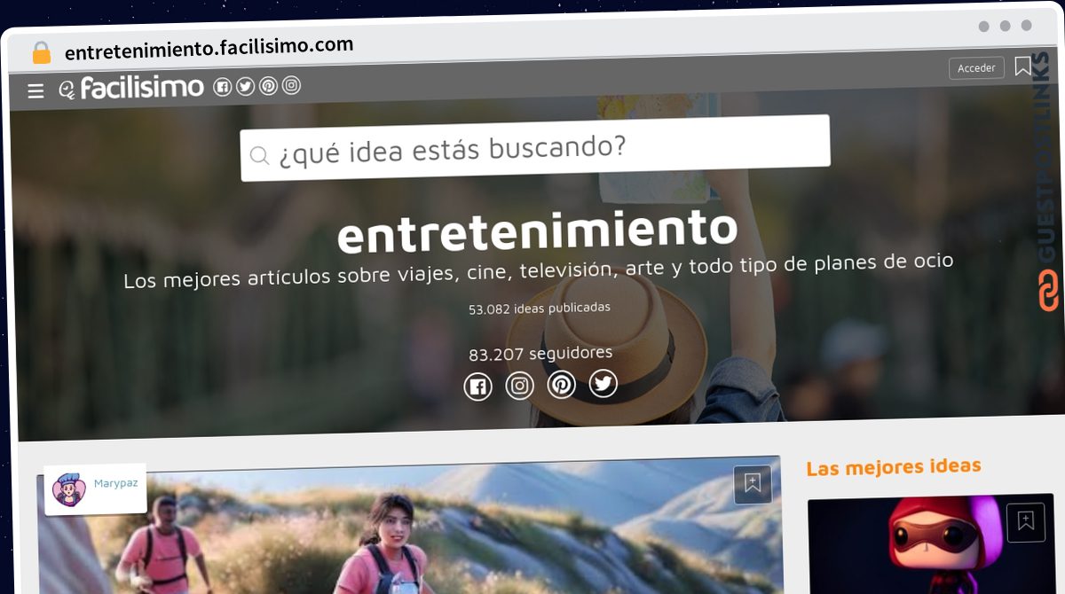Click the search magnifier icon
The image size is (1065, 594).
pos(259,156)
